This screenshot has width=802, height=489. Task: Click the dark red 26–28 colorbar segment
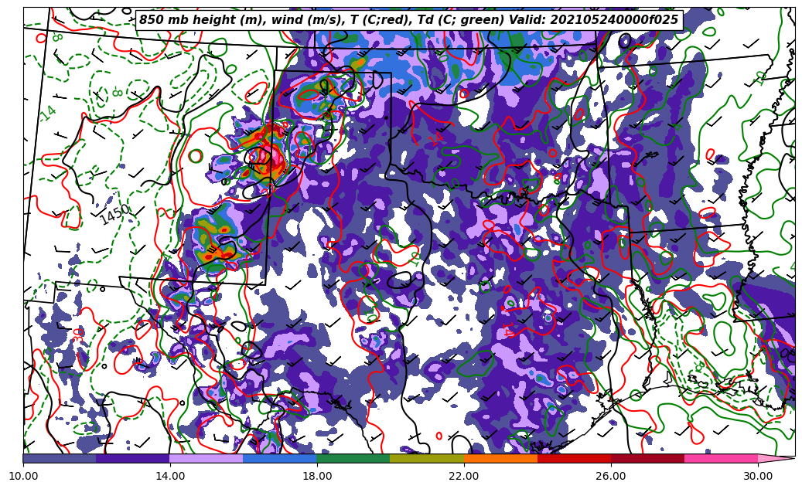coord(647,458)
